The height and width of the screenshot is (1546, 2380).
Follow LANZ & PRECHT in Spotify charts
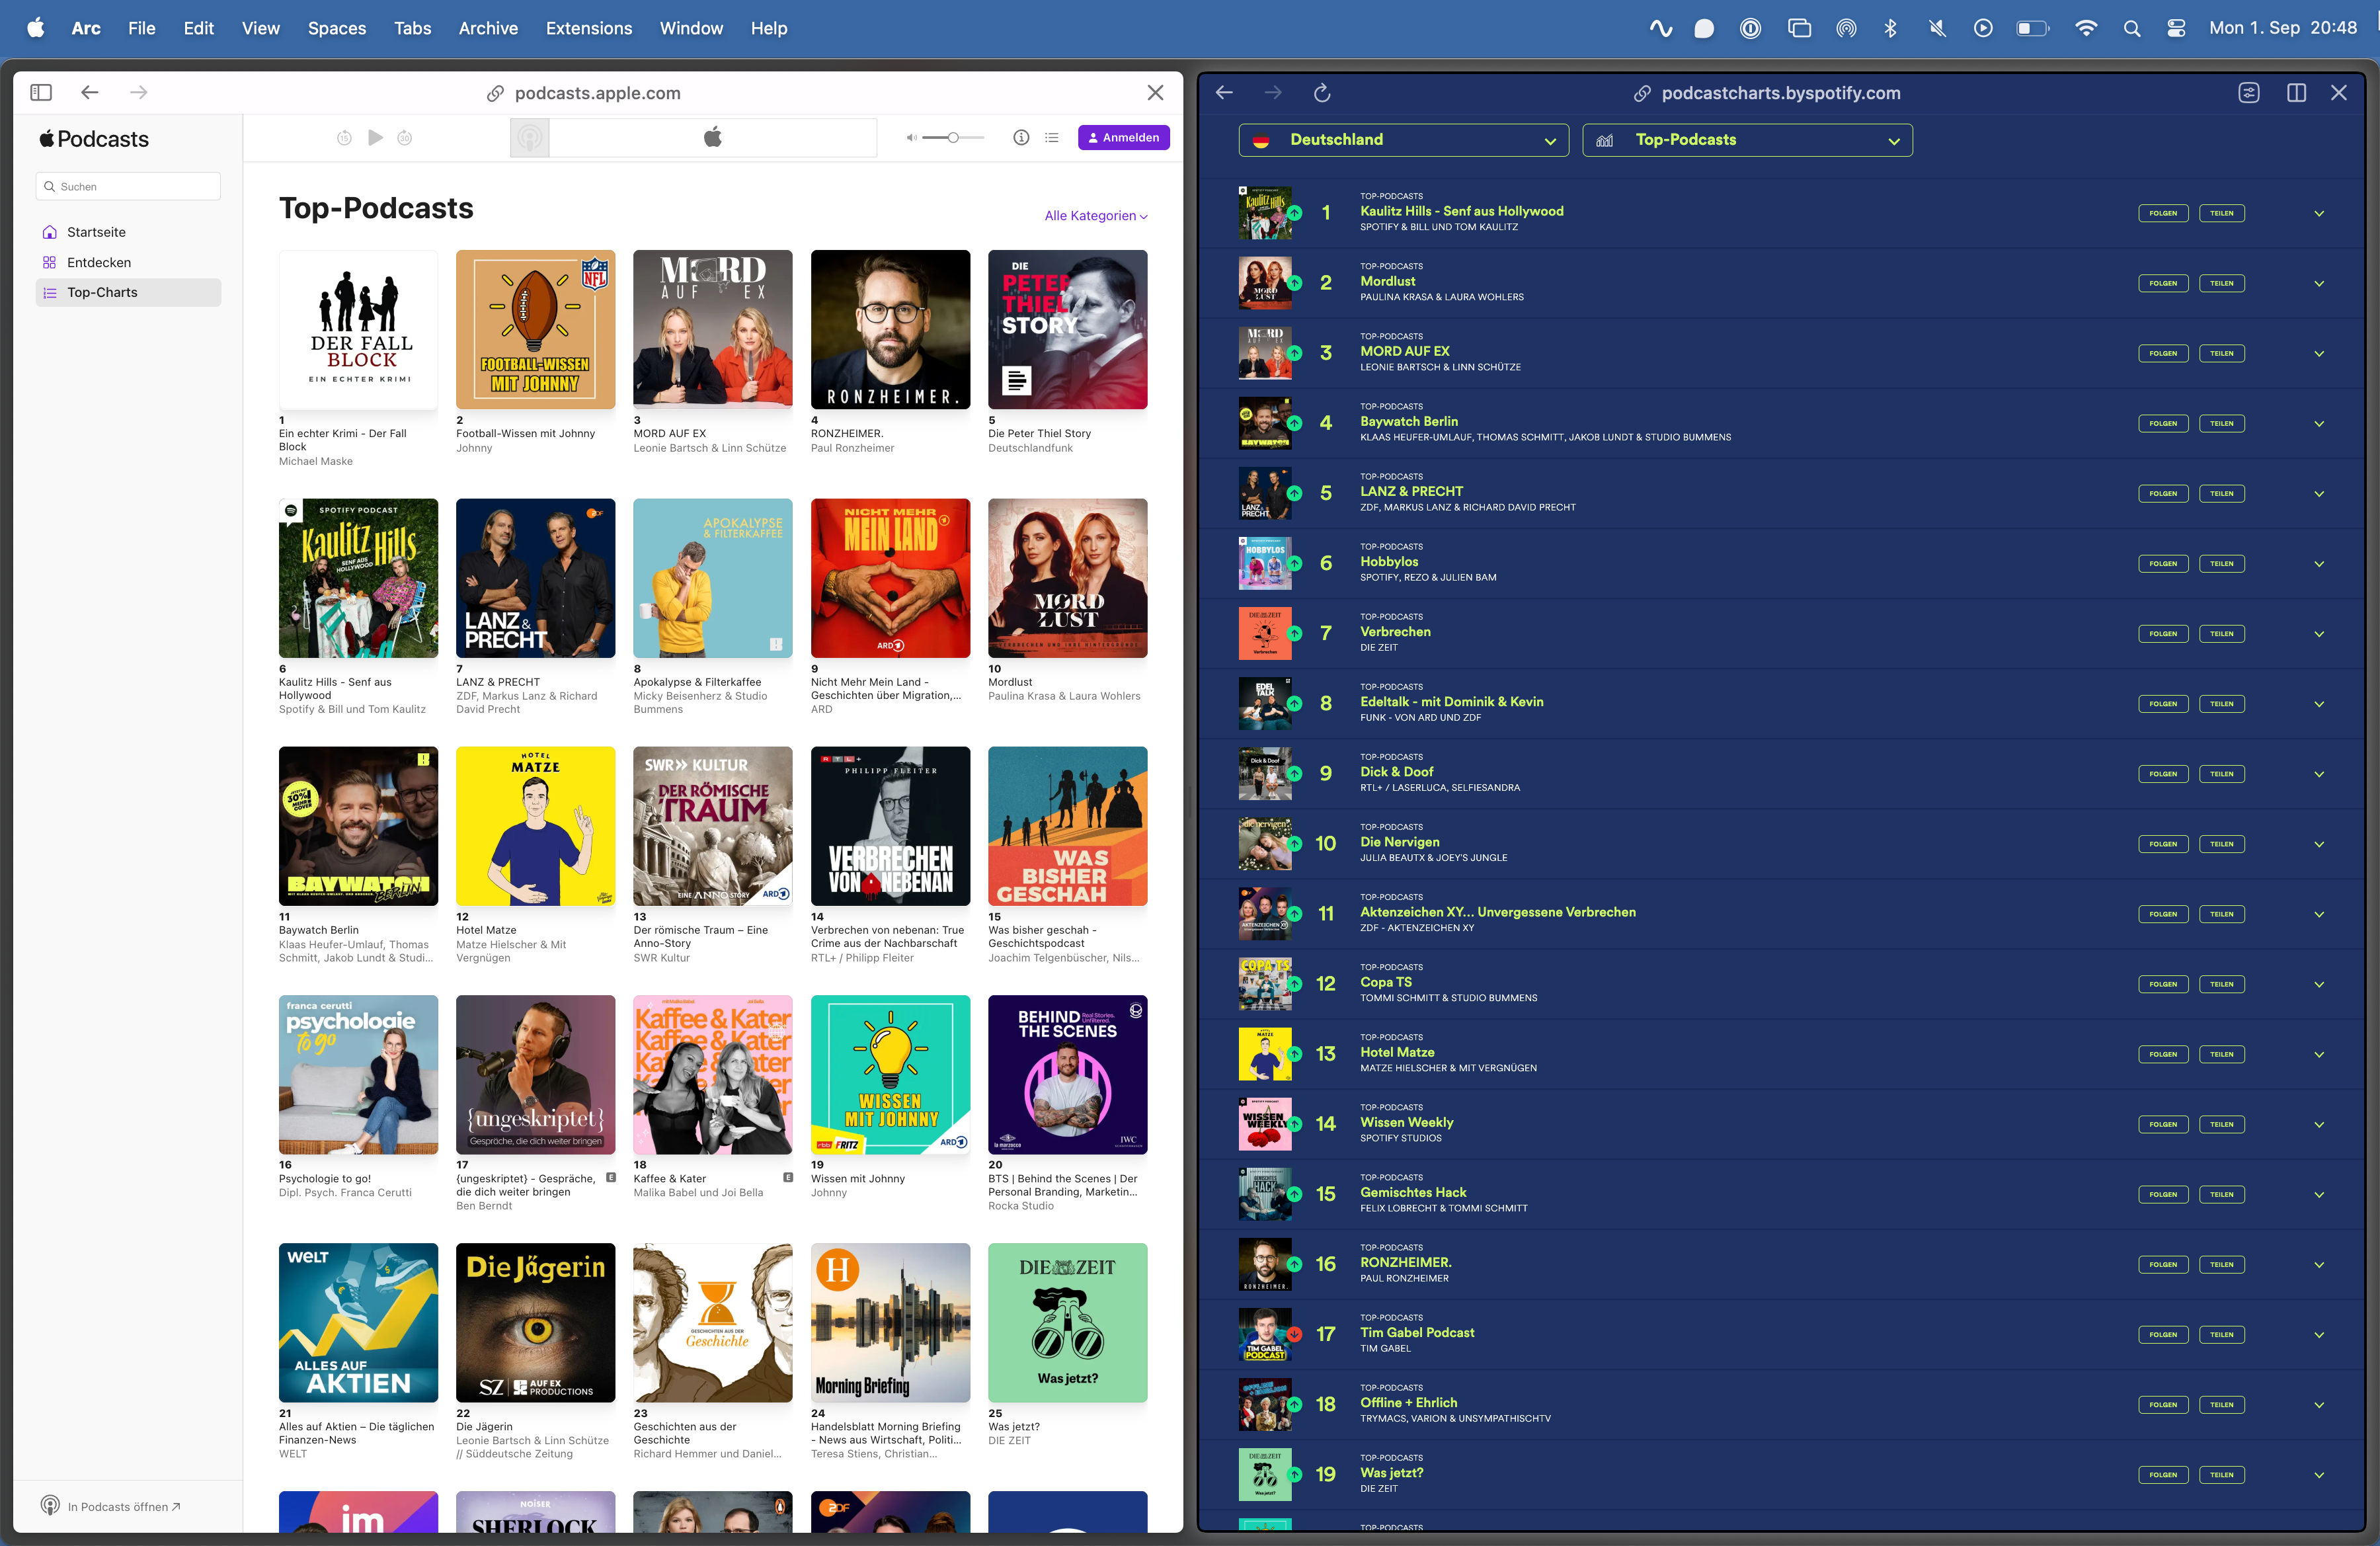(2162, 493)
